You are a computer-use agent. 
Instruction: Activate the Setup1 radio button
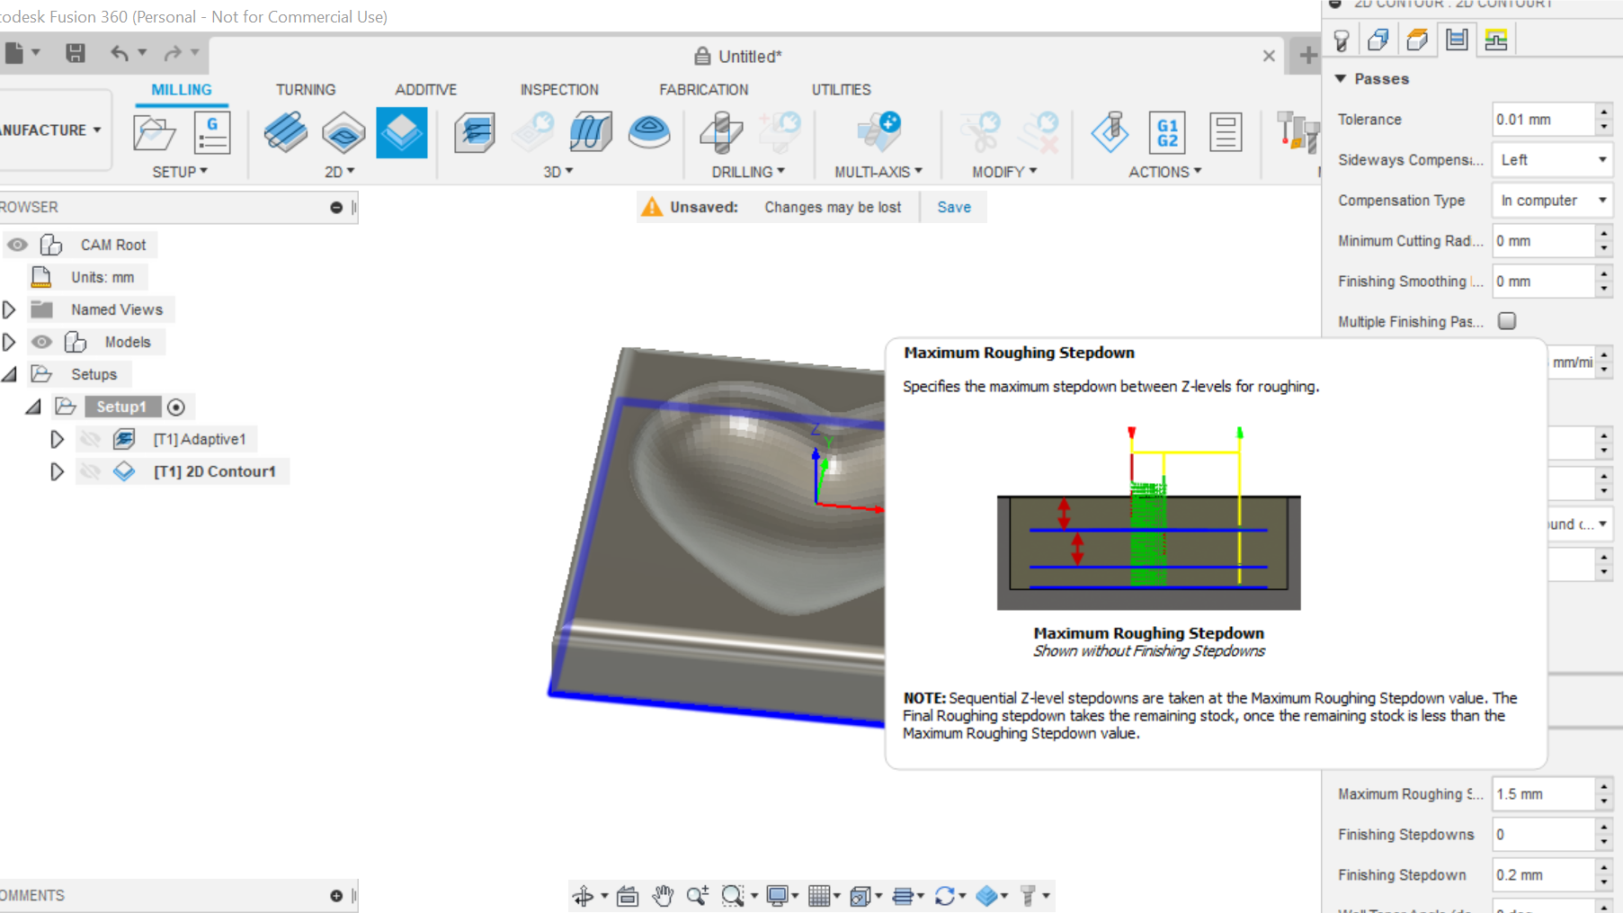coord(176,407)
